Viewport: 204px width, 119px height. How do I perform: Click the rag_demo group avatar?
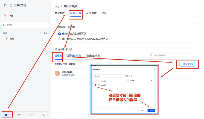(x=99, y=81)
